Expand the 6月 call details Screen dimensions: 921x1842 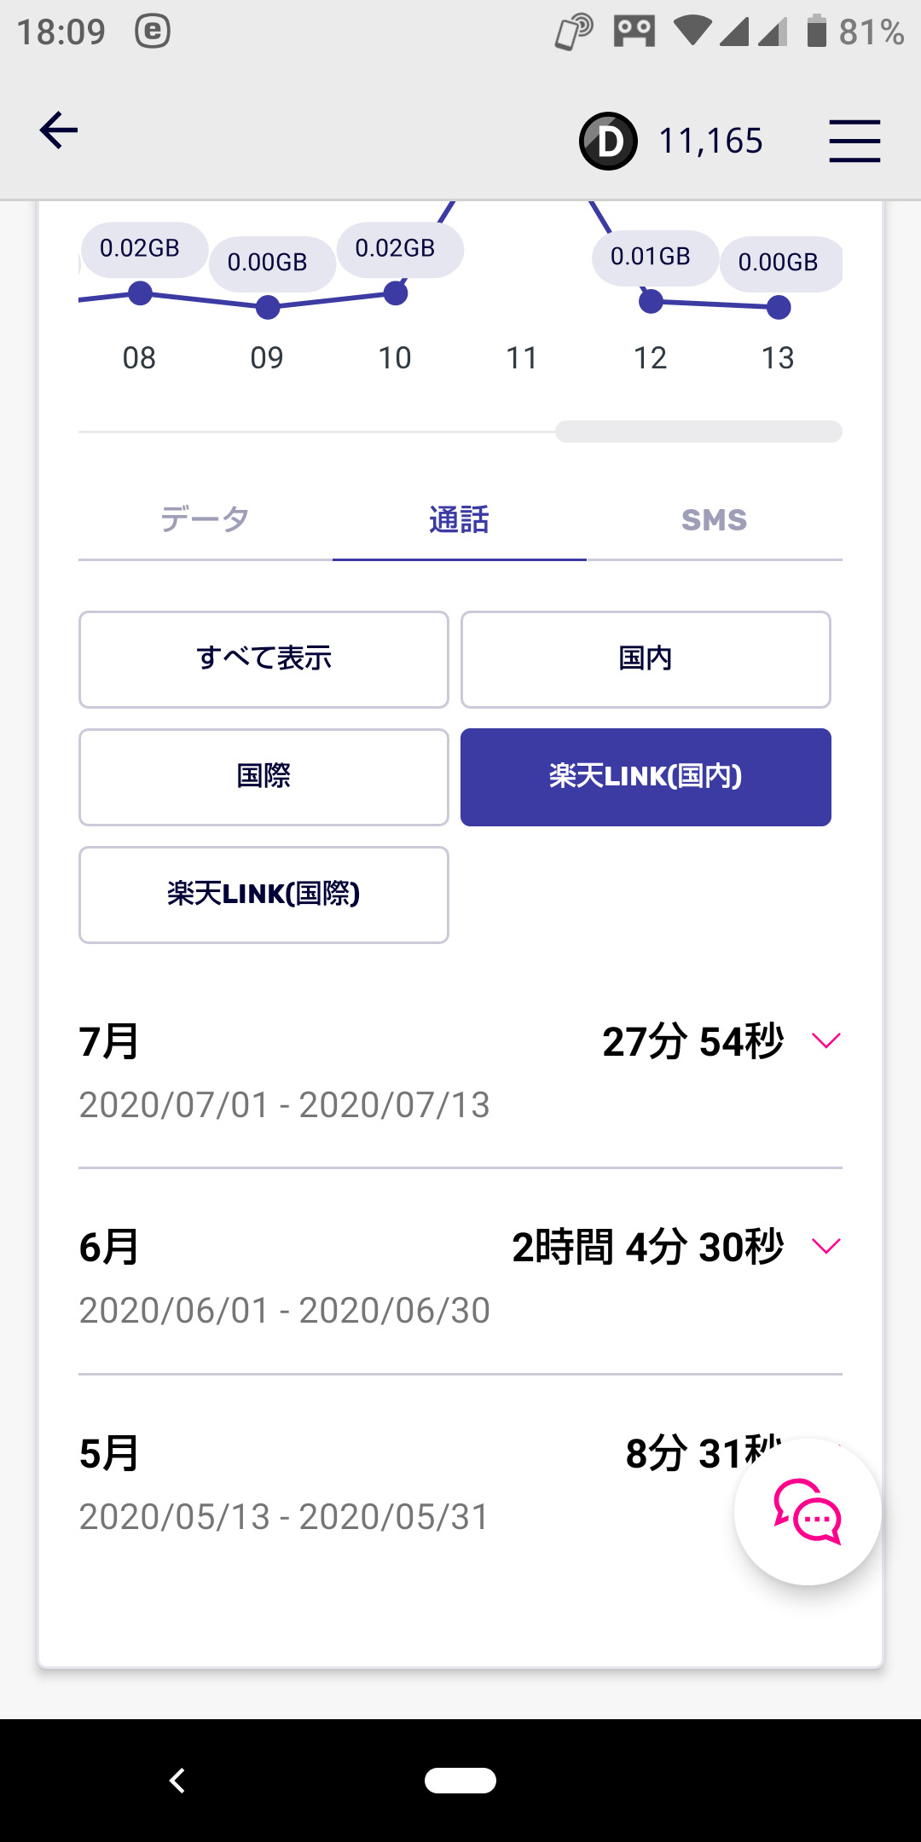click(x=825, y=1246)
